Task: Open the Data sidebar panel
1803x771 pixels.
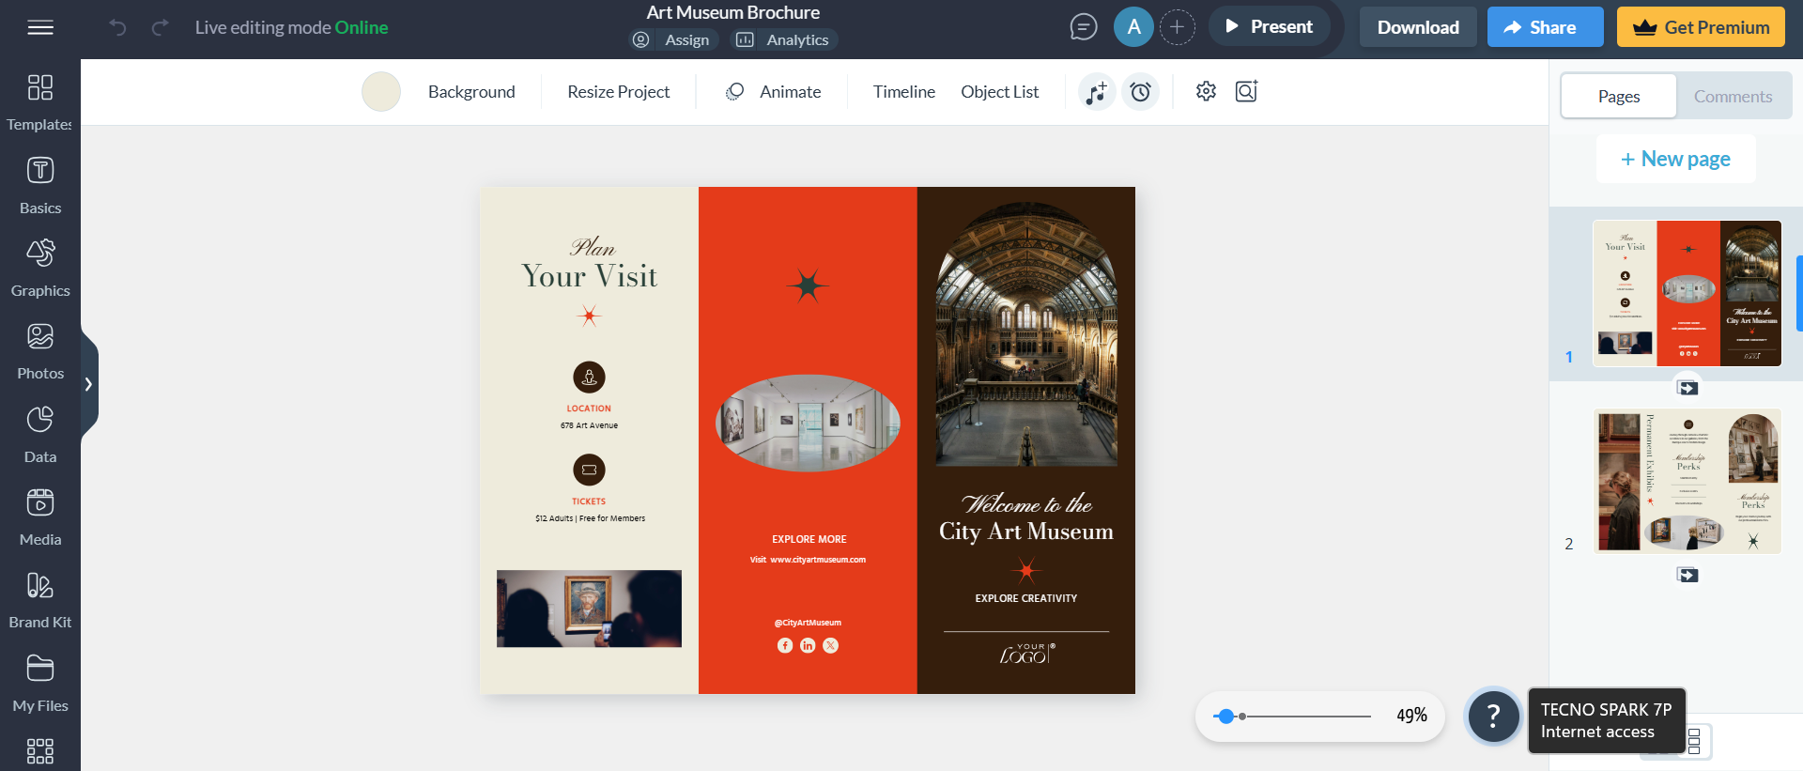Action: point(40,435)
